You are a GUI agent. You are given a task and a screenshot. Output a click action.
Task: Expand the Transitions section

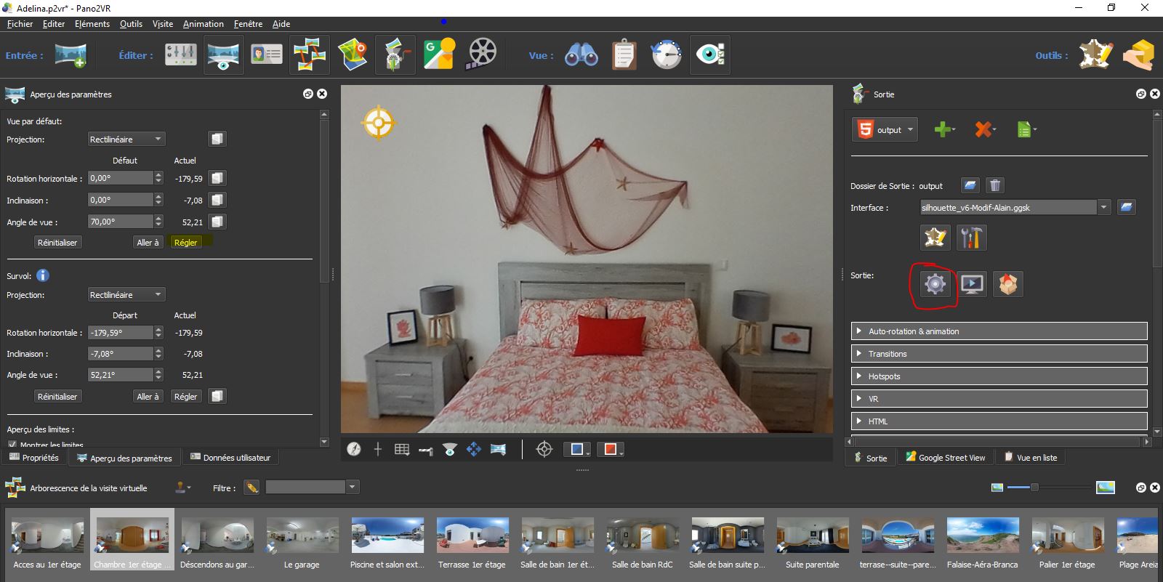pos(999,353)
